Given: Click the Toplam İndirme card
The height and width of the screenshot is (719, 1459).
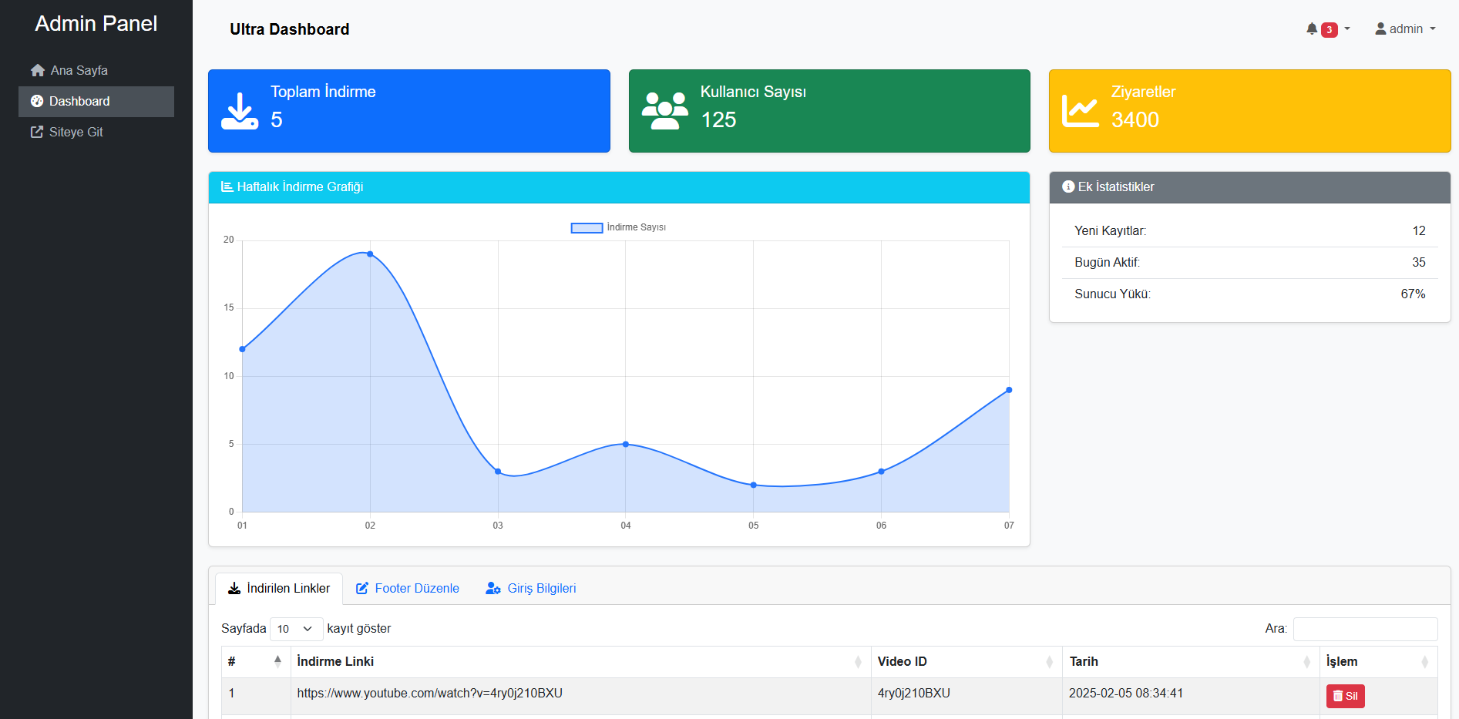Looking at the screenshot, I should [x=409, y=111].
